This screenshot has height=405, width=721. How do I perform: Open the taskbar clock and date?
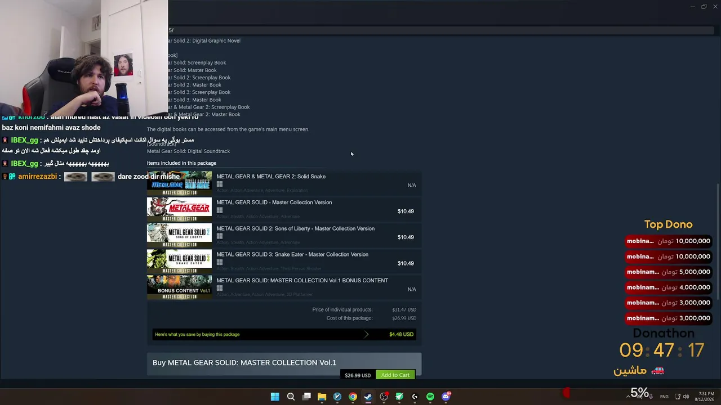pos(705,397)
